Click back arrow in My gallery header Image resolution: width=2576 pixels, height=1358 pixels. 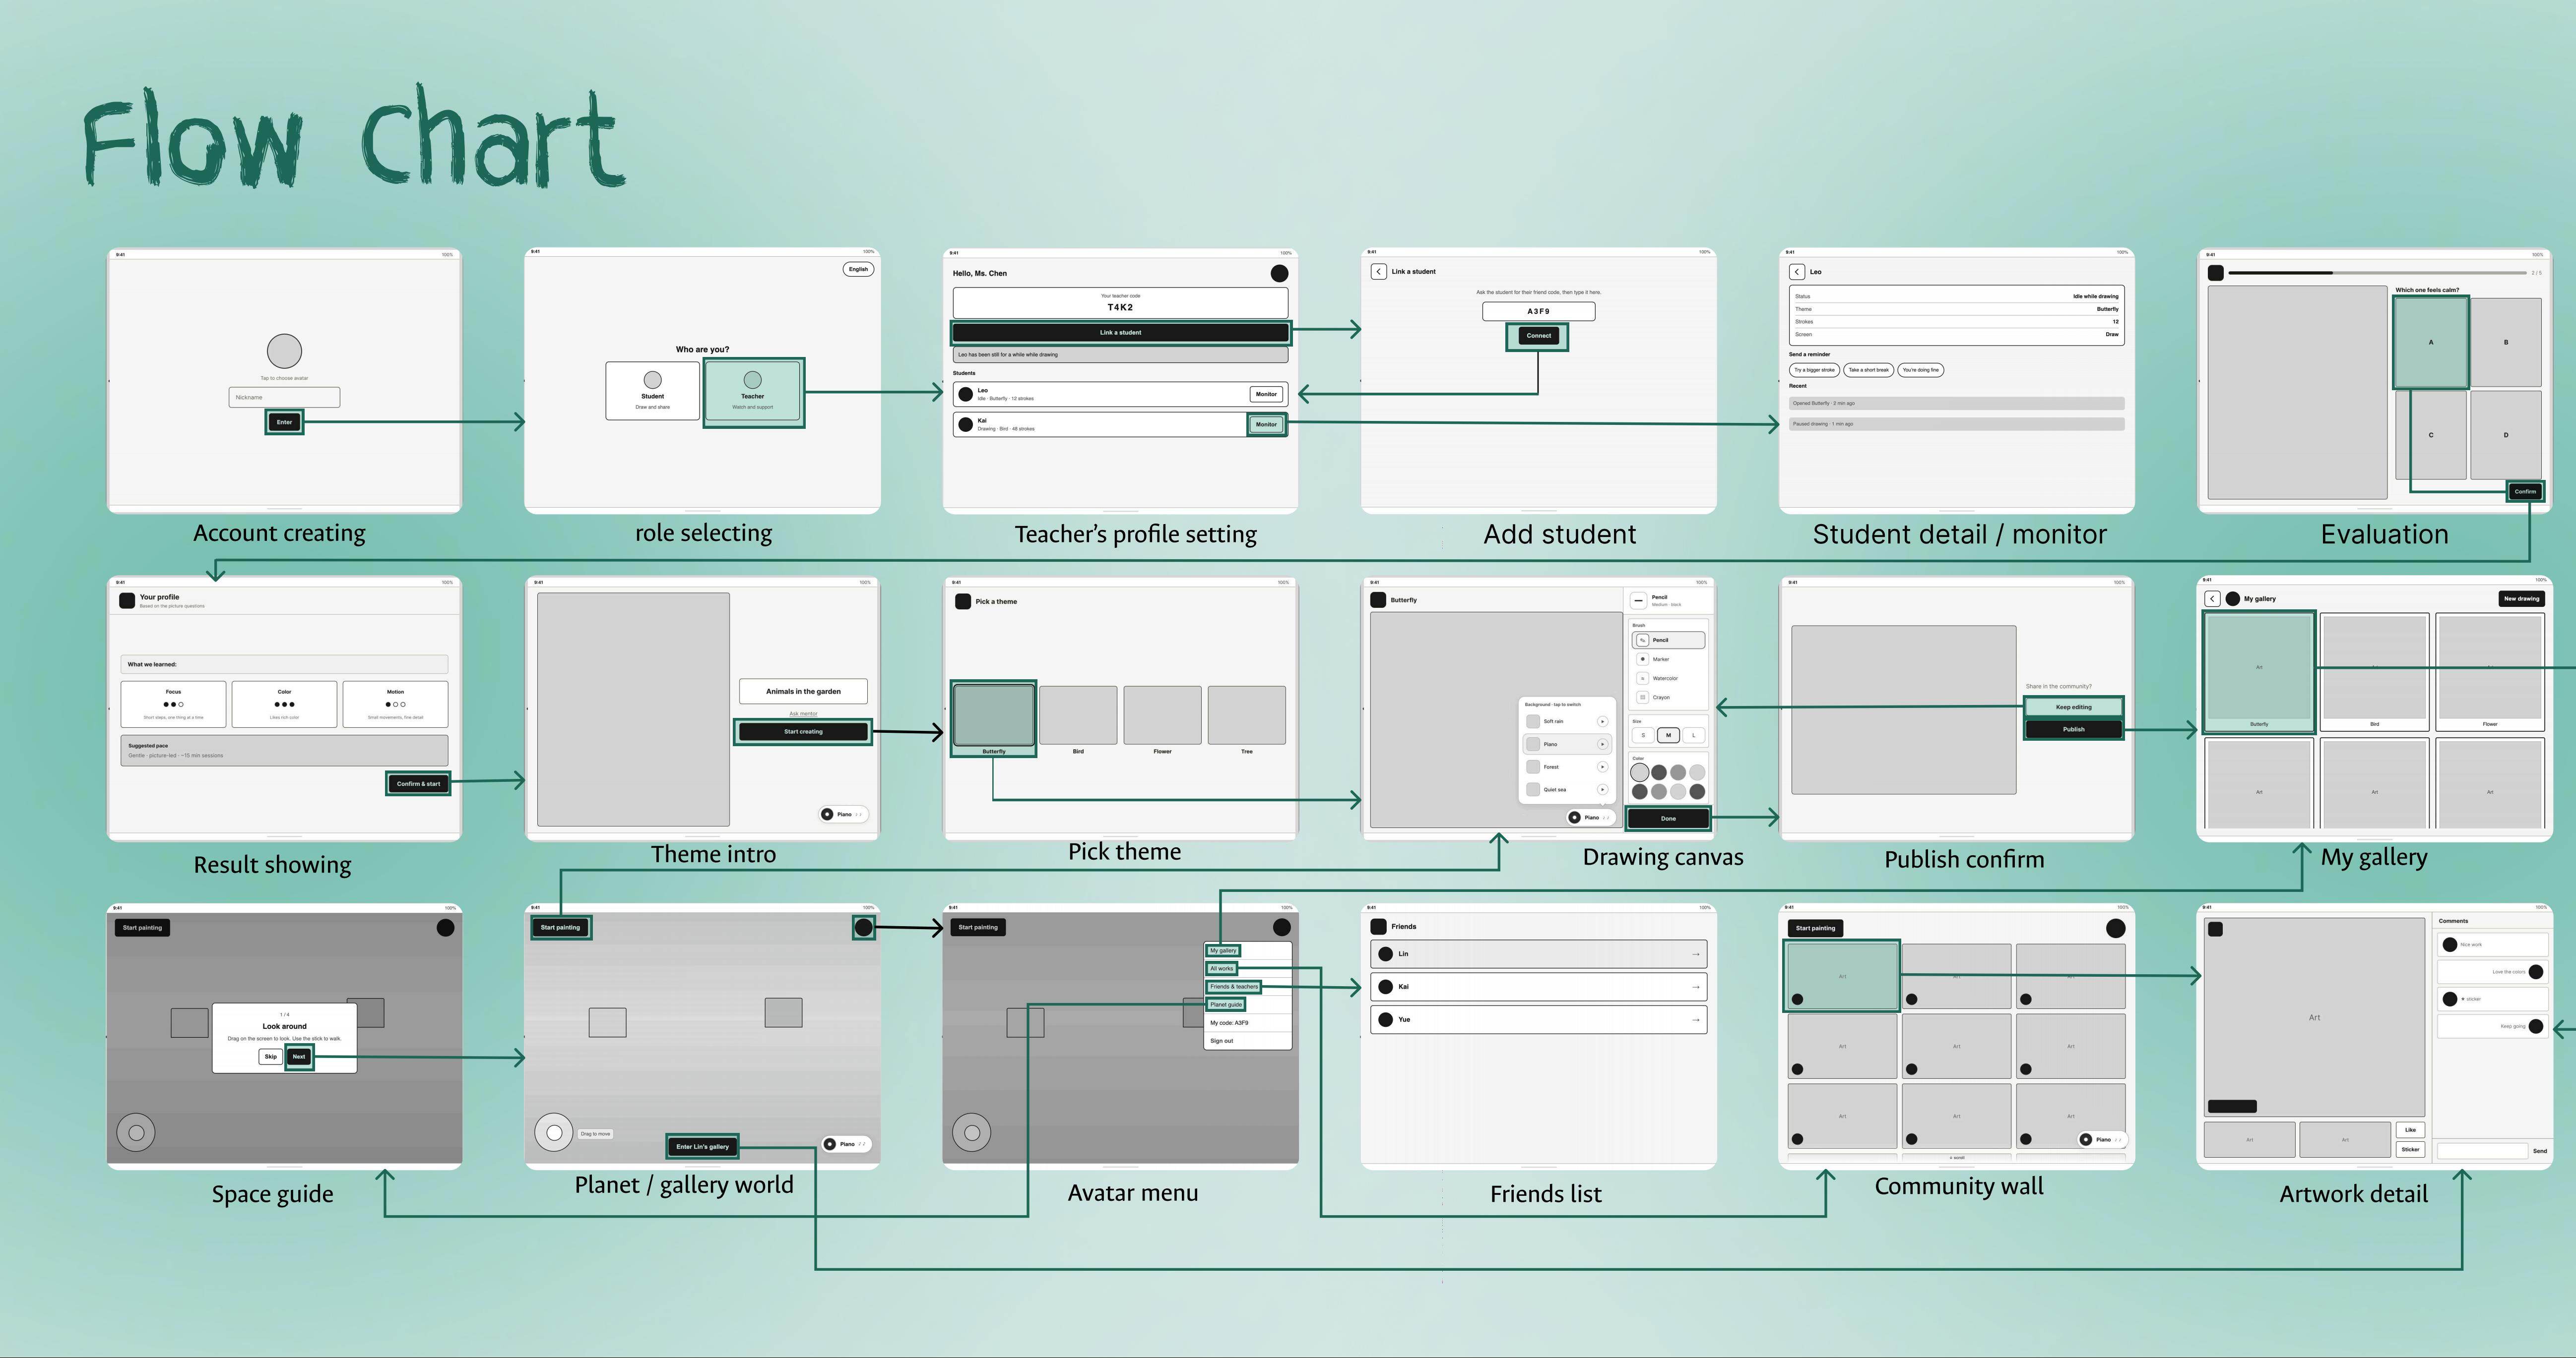click(x=2212, y=598)
